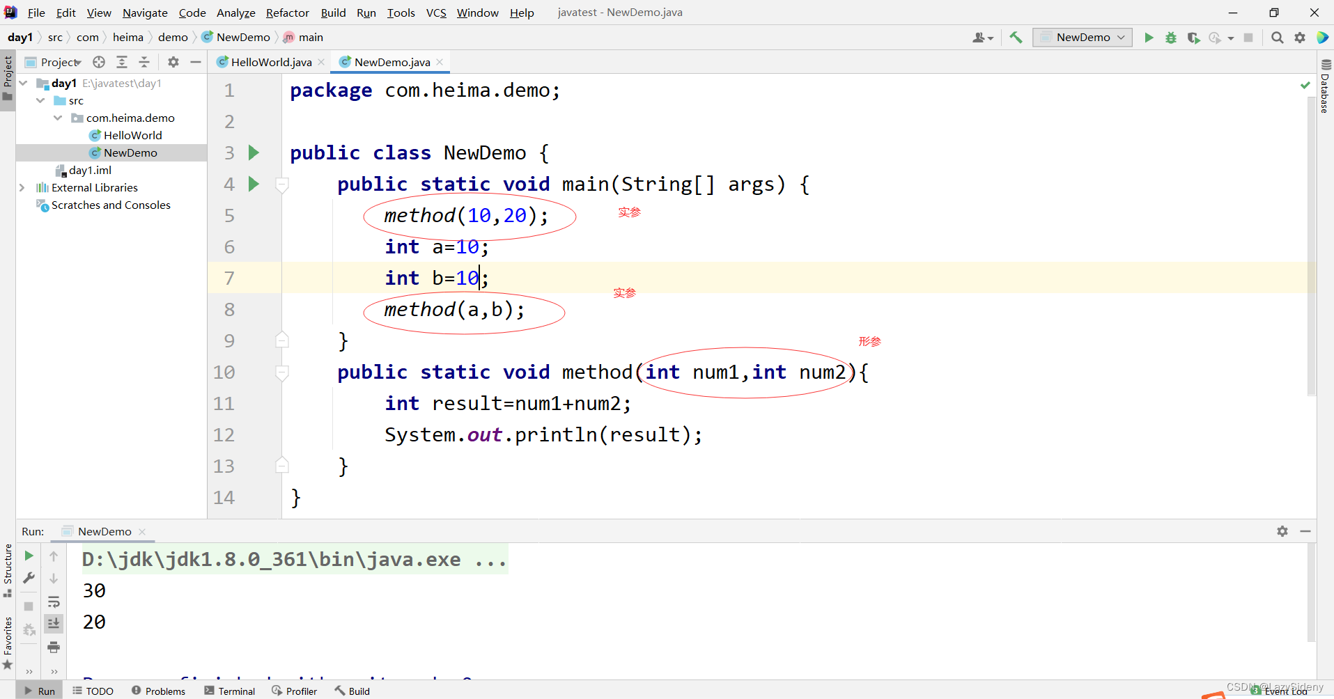Open the Problems tool window
Viewport: 1334px width, 699px height.
point(158,691)
